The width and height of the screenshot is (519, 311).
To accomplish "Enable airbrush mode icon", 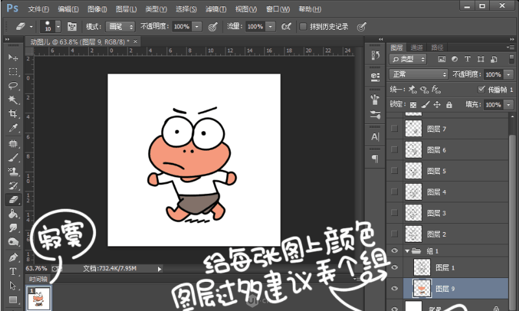I will [x=286, y=27].
